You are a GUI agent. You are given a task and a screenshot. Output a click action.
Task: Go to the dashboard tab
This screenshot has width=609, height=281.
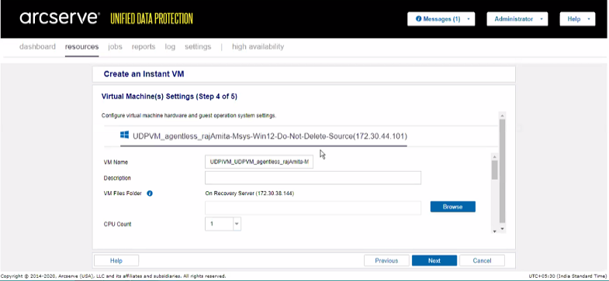pyautogui.click(x=37, y=47)
